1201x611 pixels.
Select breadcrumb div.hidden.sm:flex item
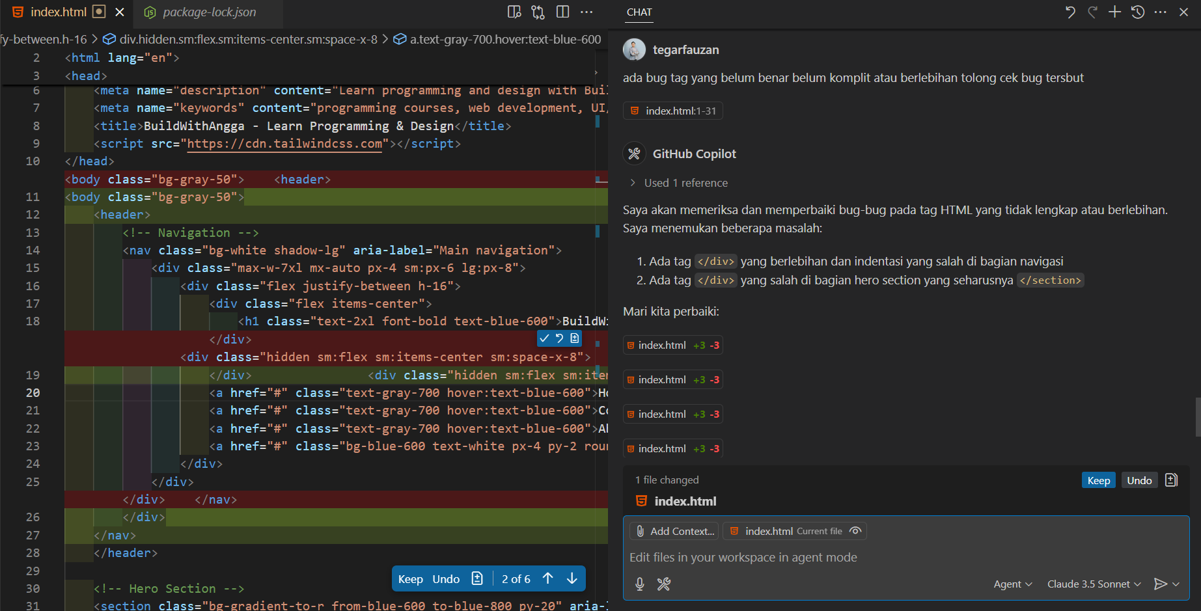tap(240, 39)
